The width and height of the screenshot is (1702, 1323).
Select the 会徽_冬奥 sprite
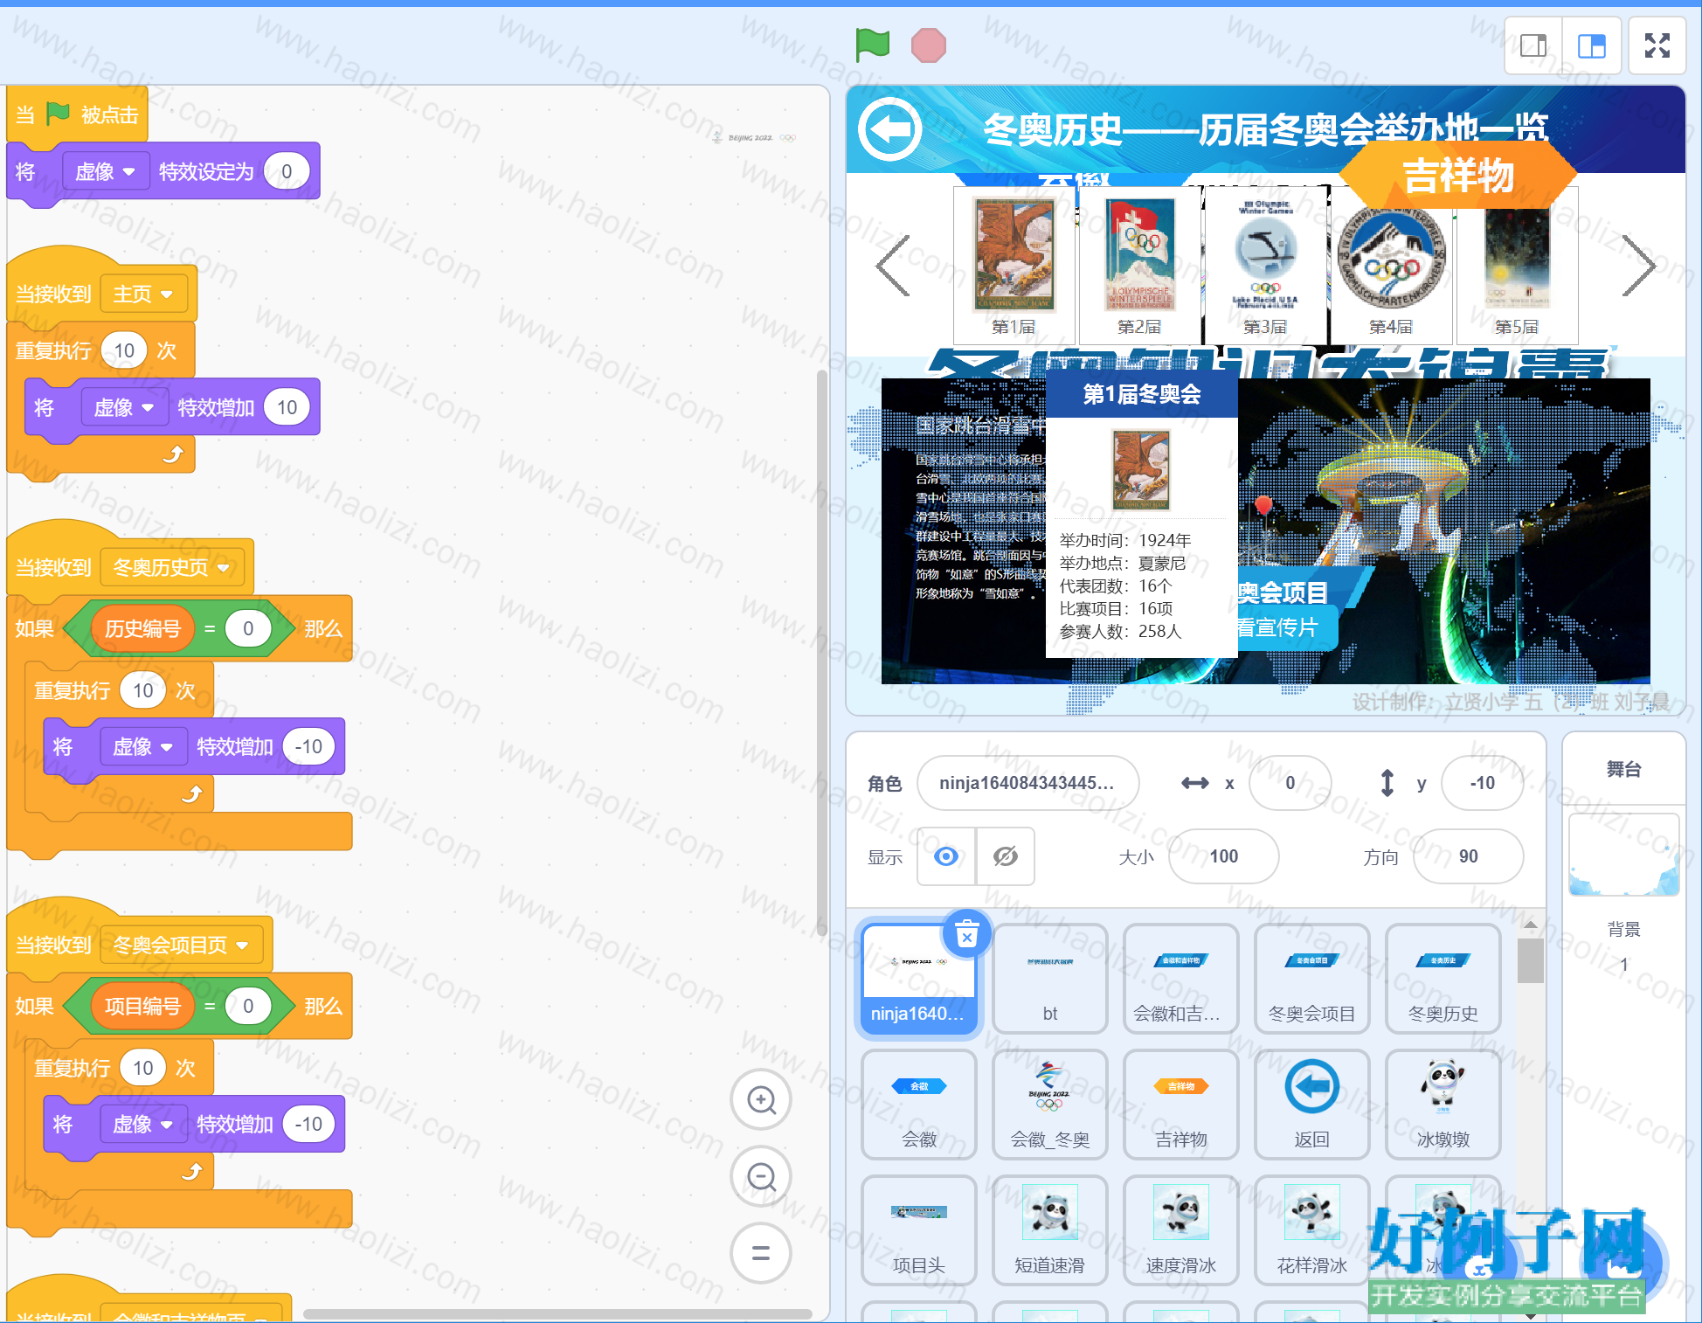point(1049,1105)
